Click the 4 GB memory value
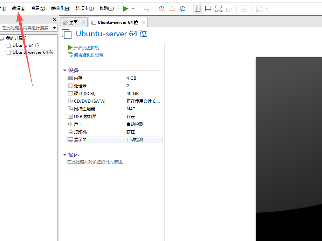This screenshot has height=241, width=322. pos(131,78)
